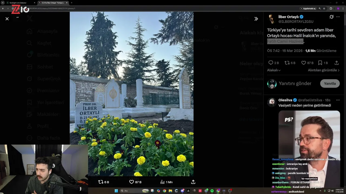Click the volume icon in system tray

tap(332, 191)
